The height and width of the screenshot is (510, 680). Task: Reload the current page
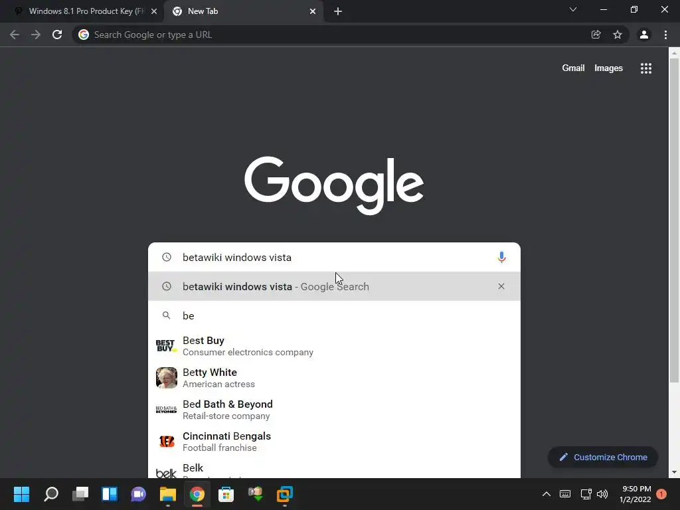click(x=57, y=35)
